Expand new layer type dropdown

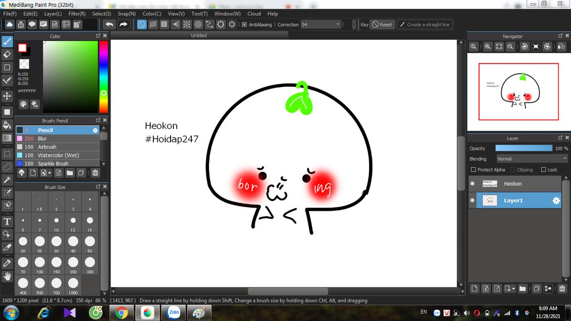(x=514, y=289)
